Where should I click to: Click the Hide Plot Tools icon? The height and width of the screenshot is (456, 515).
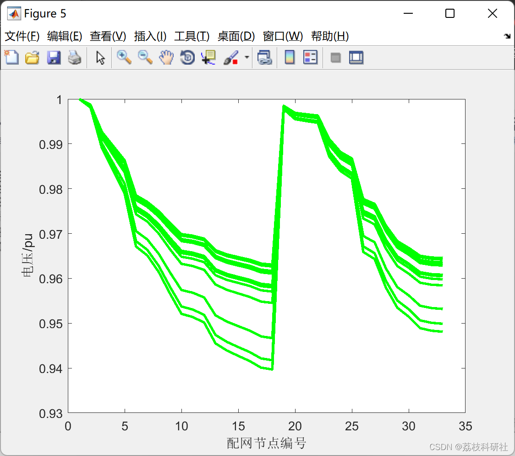click(336, 57)
